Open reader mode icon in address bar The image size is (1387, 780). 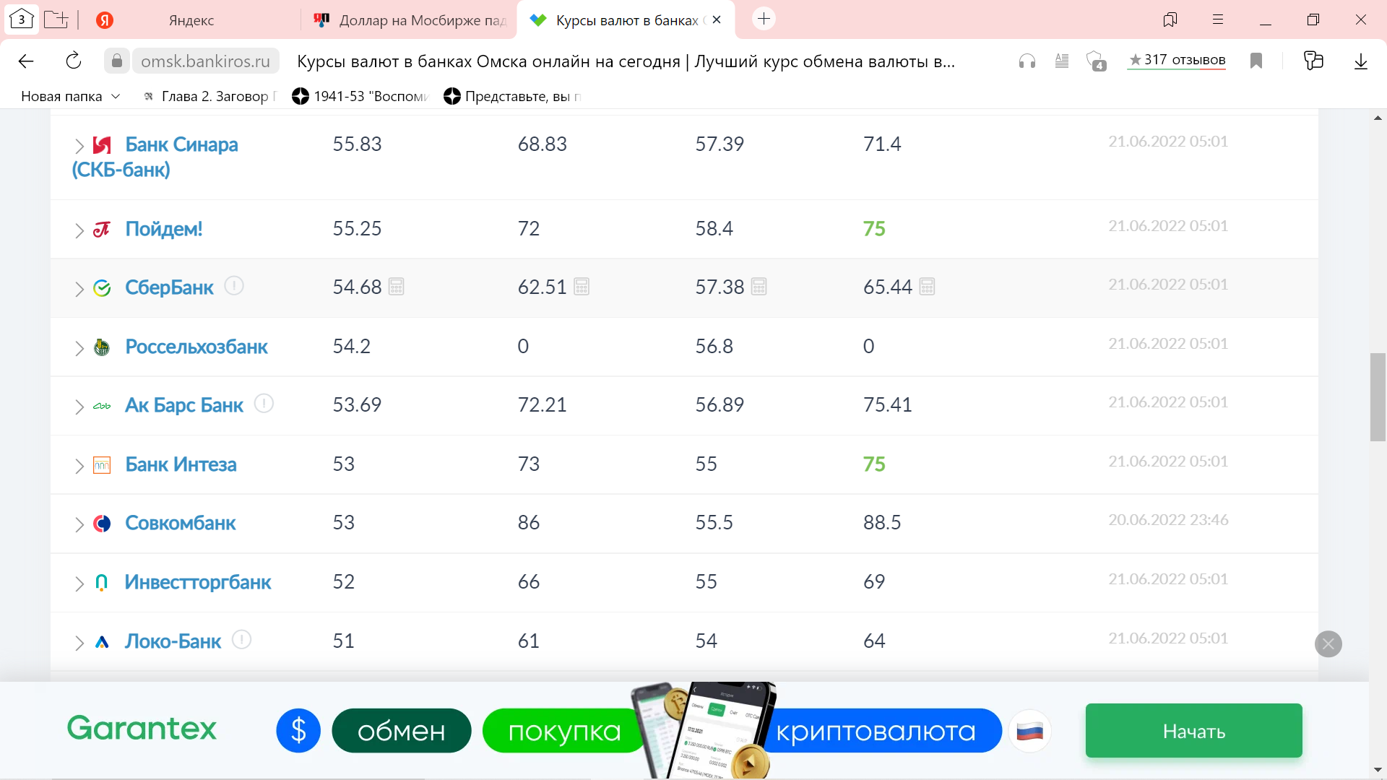(x=1062, y=61)
